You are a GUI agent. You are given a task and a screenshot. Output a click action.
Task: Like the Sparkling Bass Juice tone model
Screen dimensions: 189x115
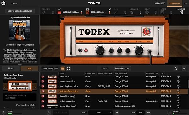click(x=179, y=85)
